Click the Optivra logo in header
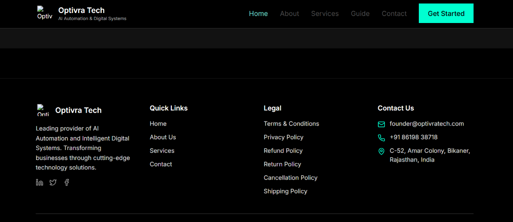The width and height of the screenshot is (513, 222). [x=44, y=13]
